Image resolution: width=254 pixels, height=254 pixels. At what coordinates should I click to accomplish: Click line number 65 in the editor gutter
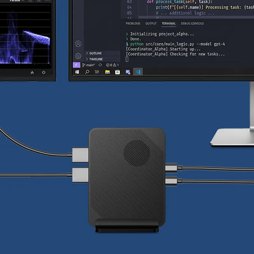pyautogui.click(x=130, y=13)
